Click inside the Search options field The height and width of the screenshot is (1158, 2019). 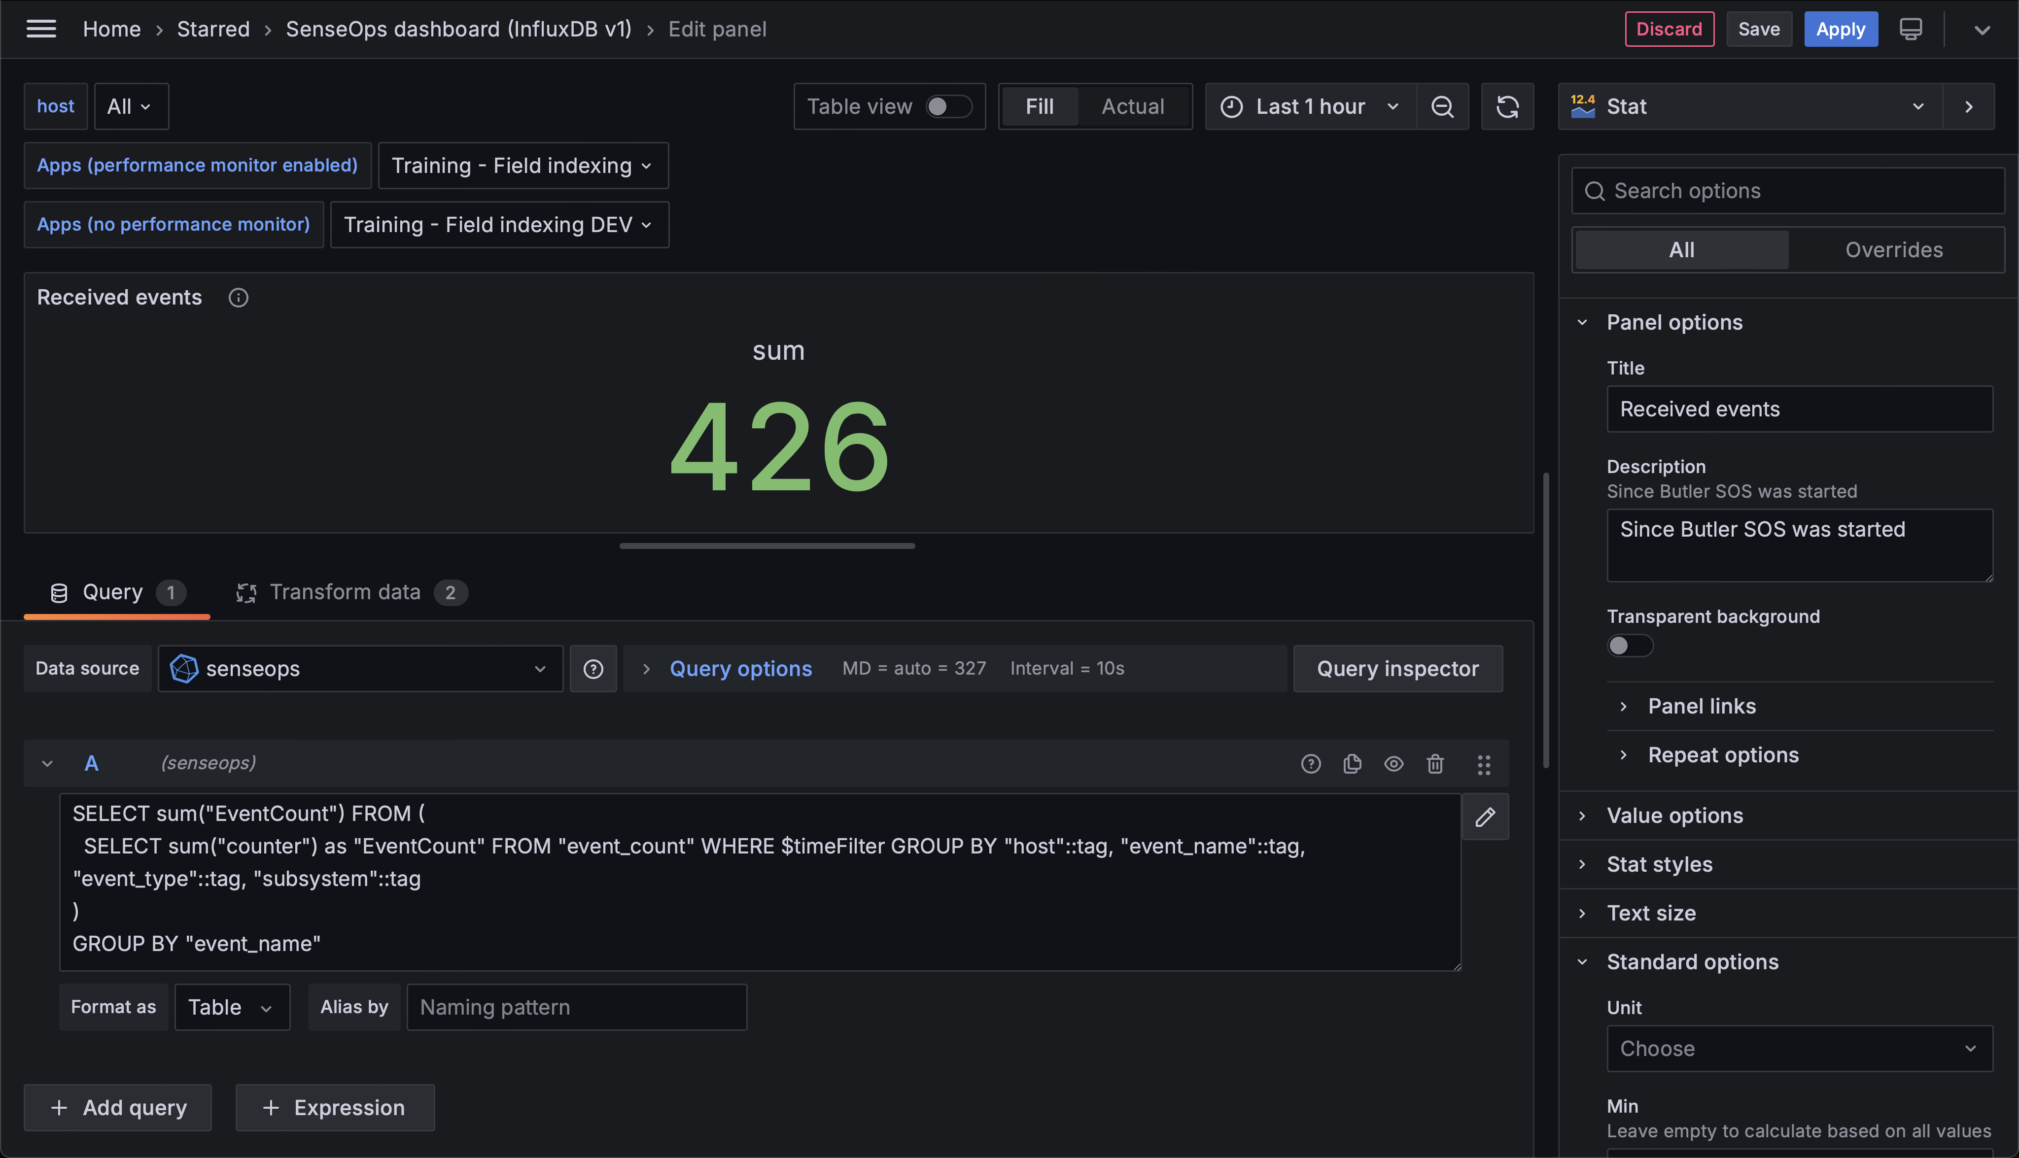[x=1787, y=190]
